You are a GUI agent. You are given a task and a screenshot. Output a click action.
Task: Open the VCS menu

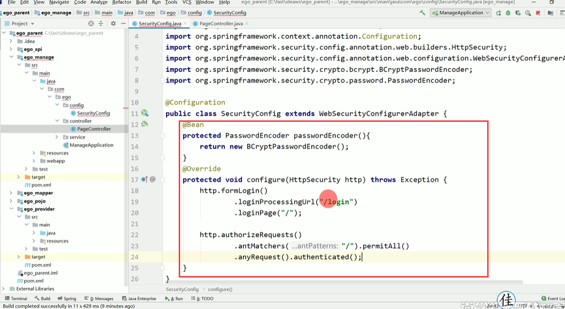click(187, 2)
